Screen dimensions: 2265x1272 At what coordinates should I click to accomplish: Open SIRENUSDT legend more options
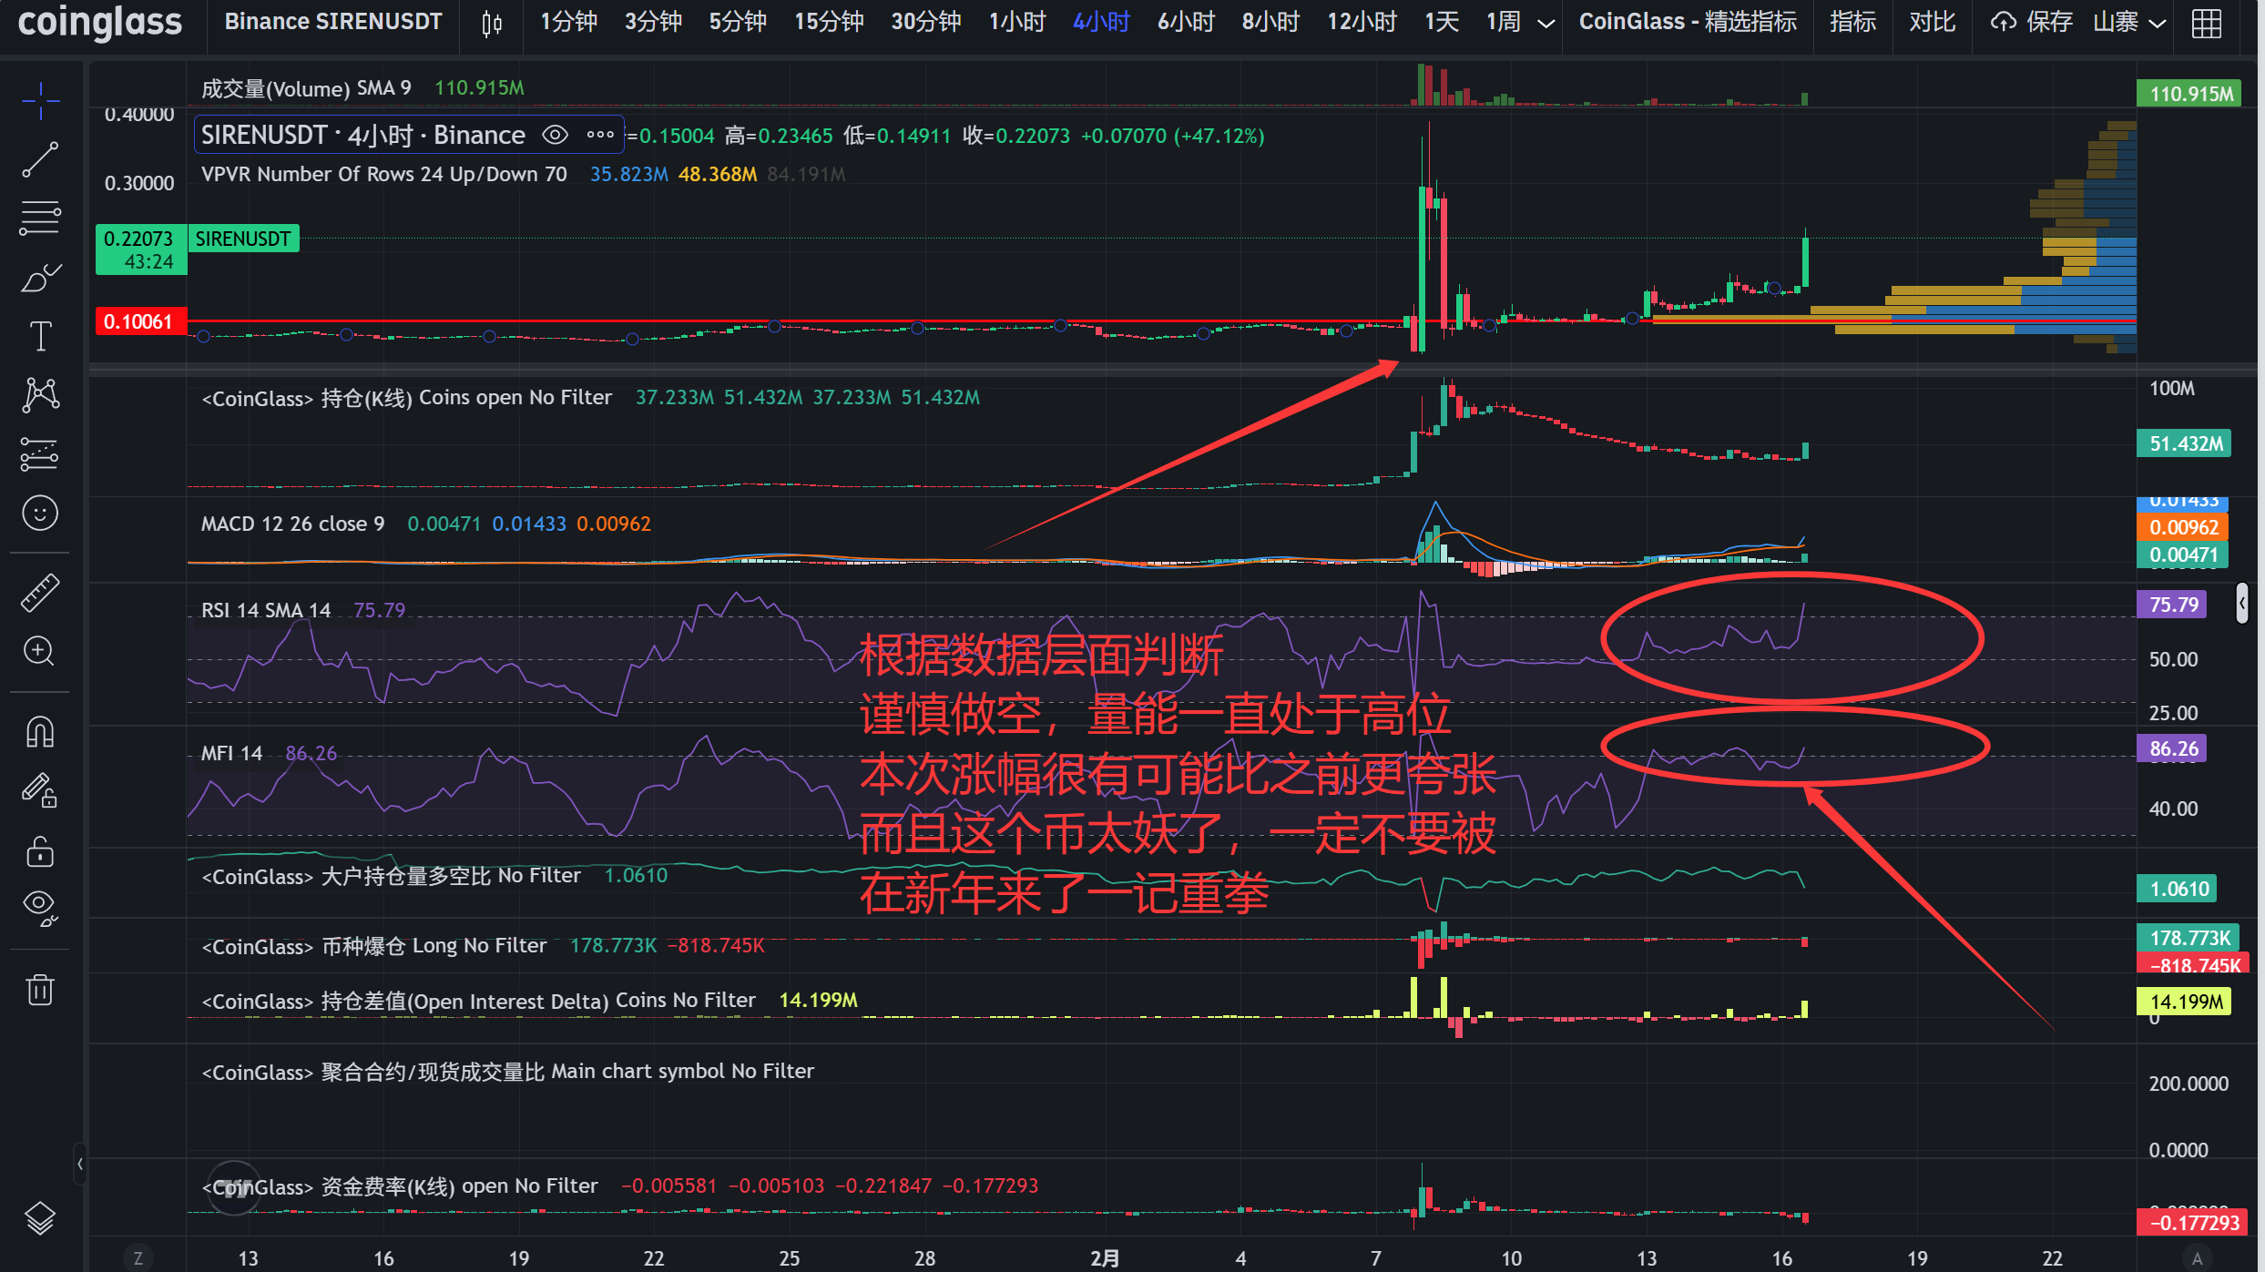[x=600, y=136]
